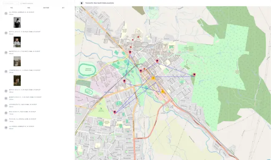Open the upper yellow cluster marker on the map
This screenshot has width=271, height=160.
(x=153, y=78)
